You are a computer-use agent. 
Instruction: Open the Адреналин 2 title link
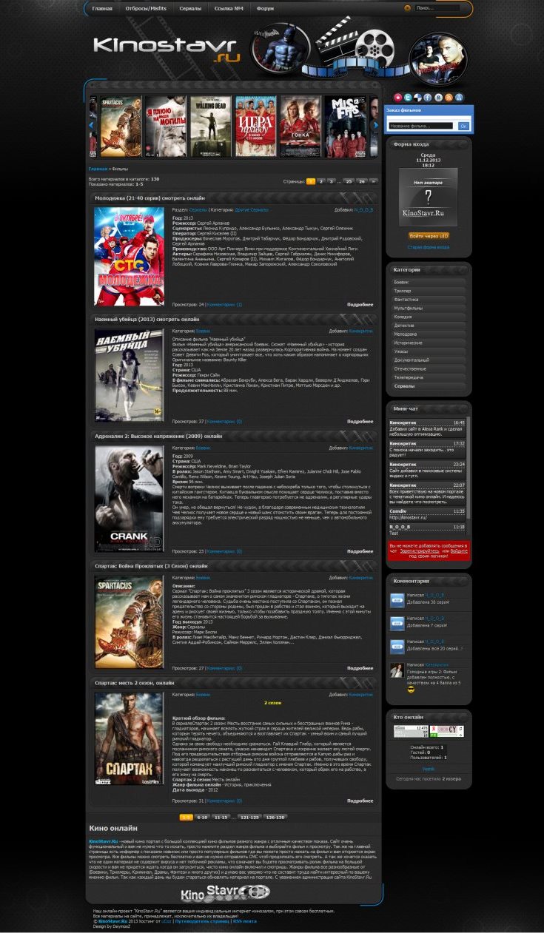point(158,436)
